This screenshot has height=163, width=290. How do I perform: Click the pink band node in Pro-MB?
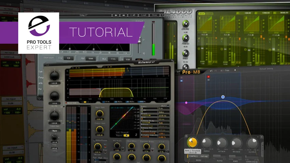click(186, 103)
